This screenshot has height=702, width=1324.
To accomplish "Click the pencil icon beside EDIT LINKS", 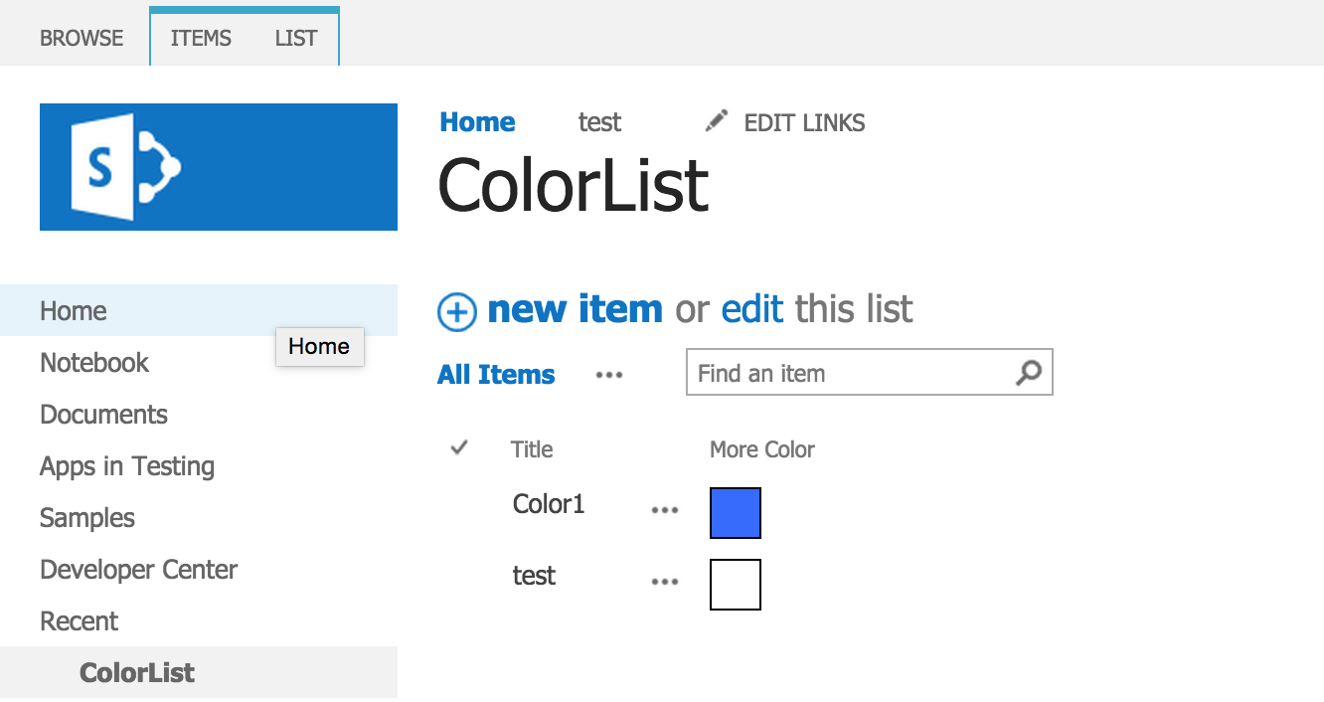I will click(716, 121).
